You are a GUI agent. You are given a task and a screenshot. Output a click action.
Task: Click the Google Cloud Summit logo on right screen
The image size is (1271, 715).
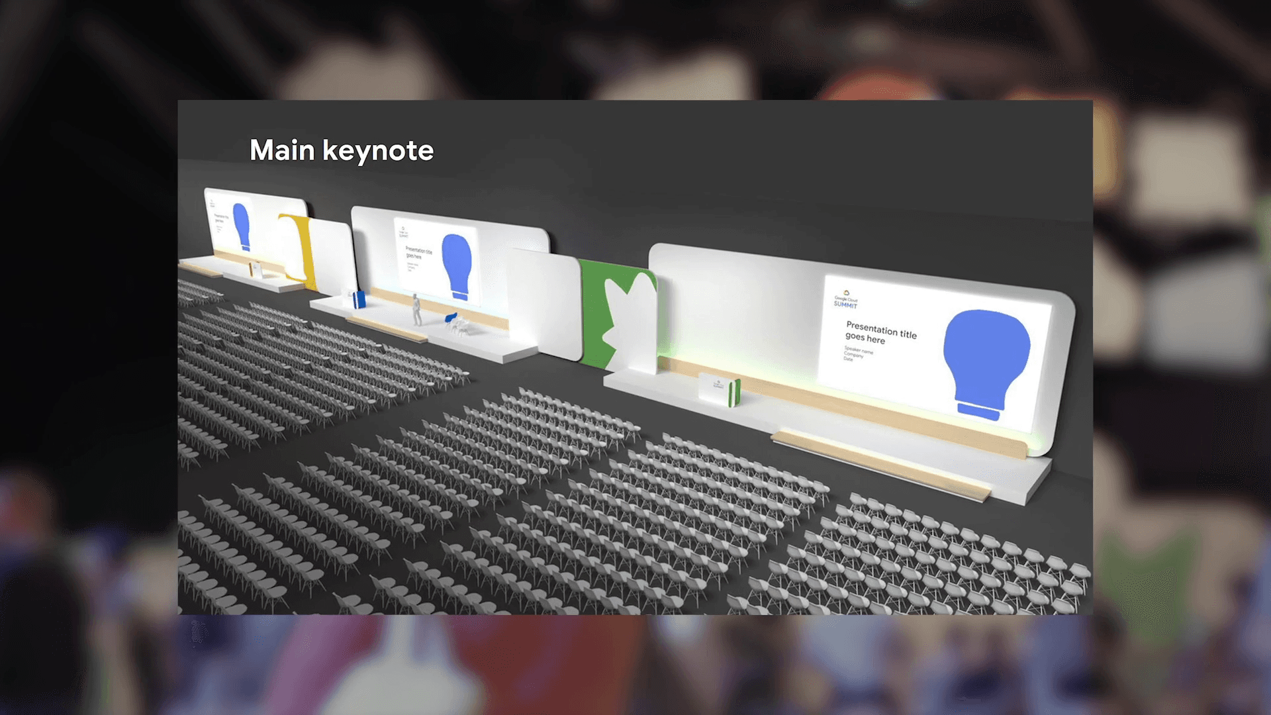pos(845,300)
